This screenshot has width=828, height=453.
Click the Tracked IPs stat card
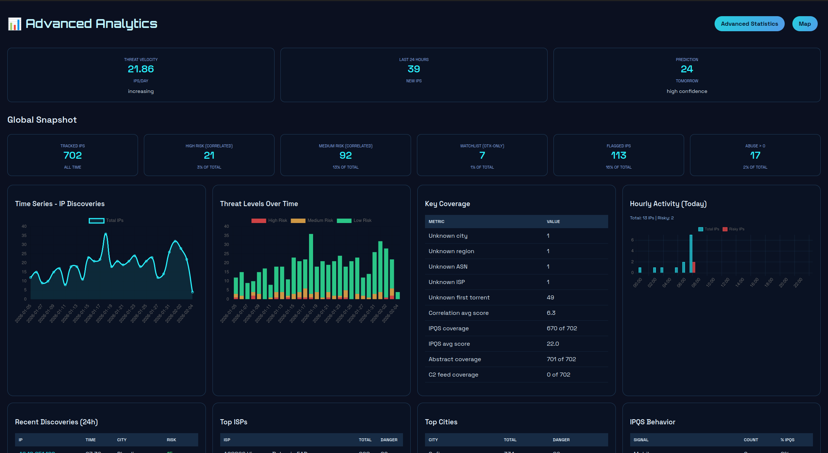[72, 155]
